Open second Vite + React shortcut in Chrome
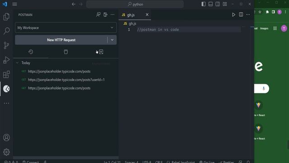The width and height of the screenshot is (289, 163). (258, 128)
